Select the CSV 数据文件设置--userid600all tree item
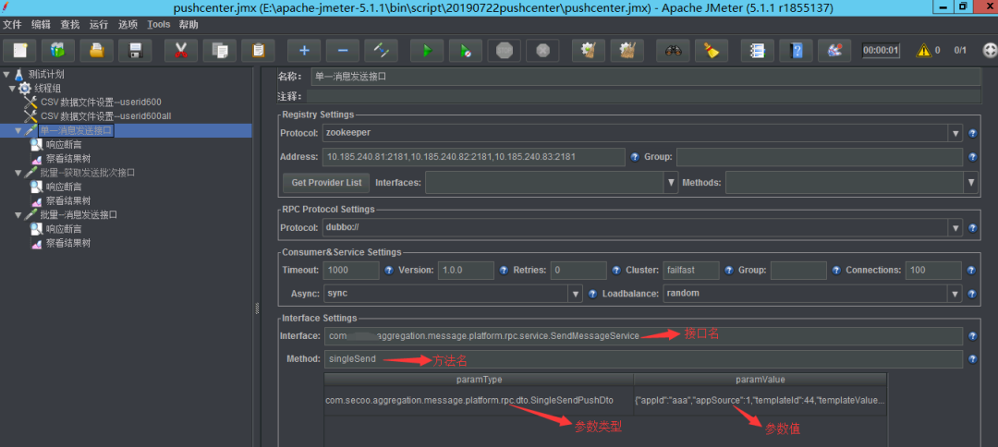998x447 pixels. [105, 115]
